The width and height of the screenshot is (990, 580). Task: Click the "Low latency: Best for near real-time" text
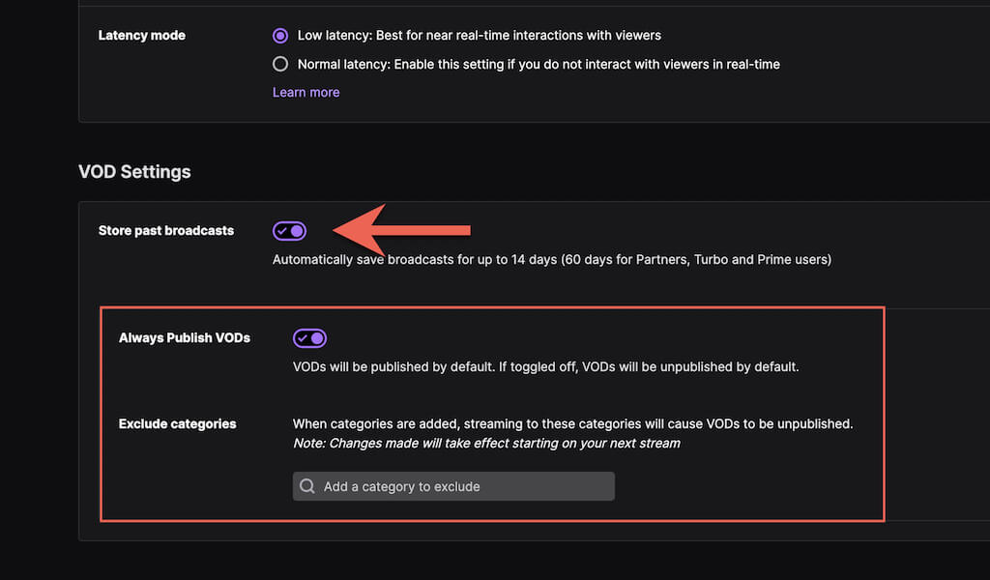pos(480,36)
